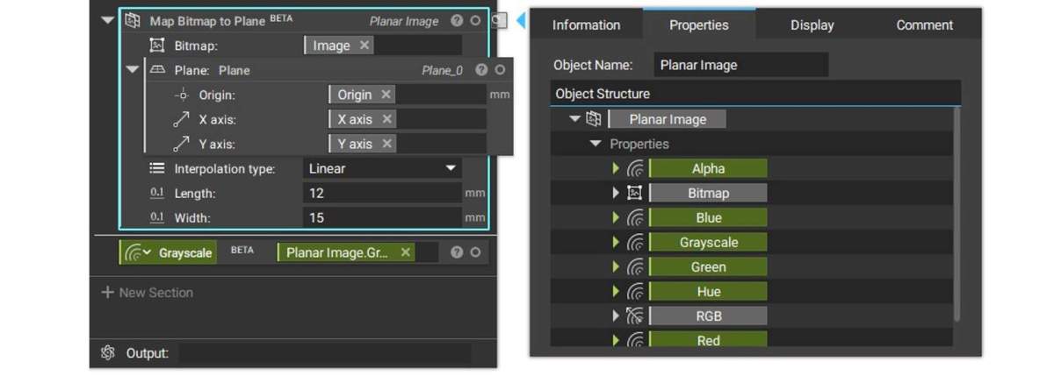Click the Bitmap input icon
This screenshot has width=1054, height=376.
[x=157, y=46]
